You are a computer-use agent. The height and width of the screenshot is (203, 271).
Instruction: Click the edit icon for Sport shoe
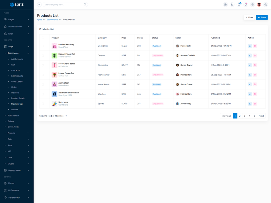point(250,104)
